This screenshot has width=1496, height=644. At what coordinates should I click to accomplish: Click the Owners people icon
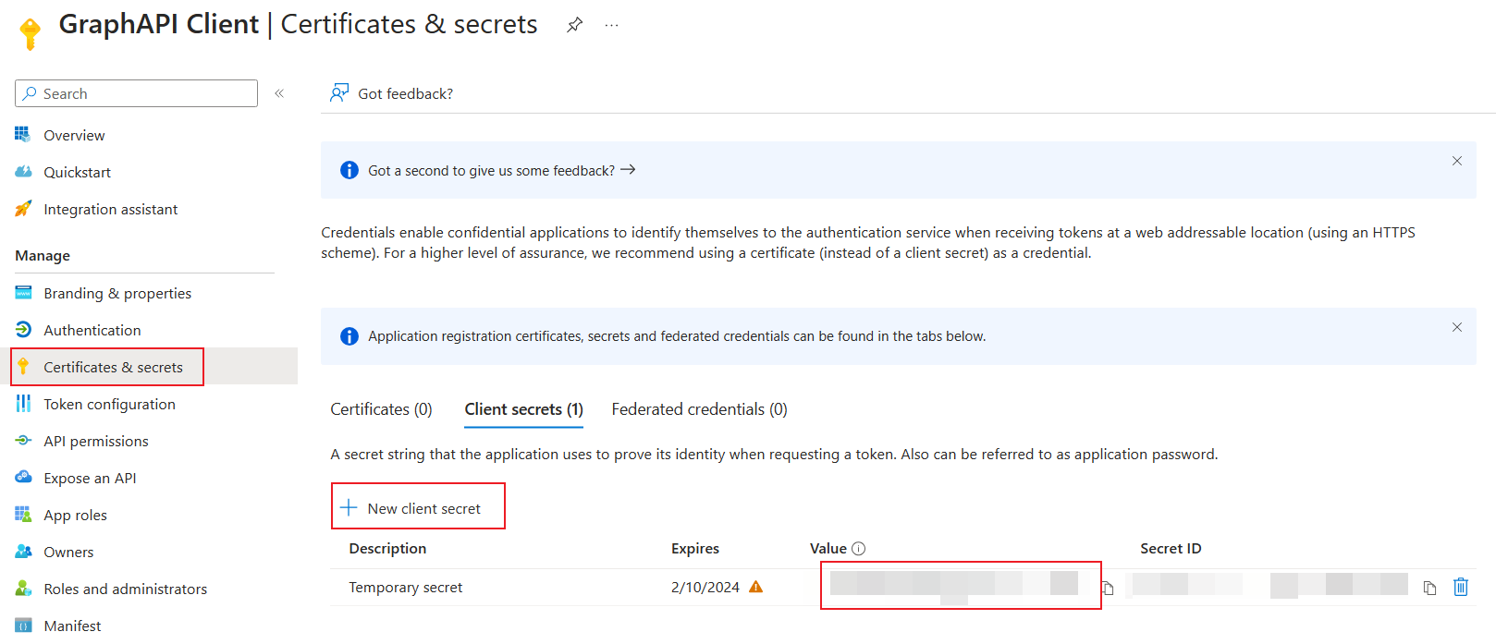pyautogui.click(x=23, y=552)
